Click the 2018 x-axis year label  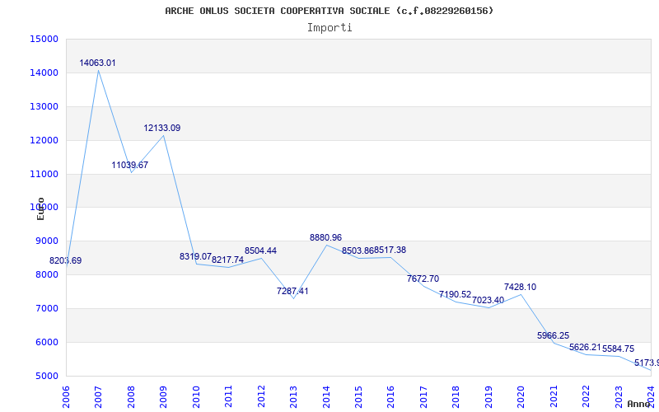pyautogui.click(x=456, y=396)
